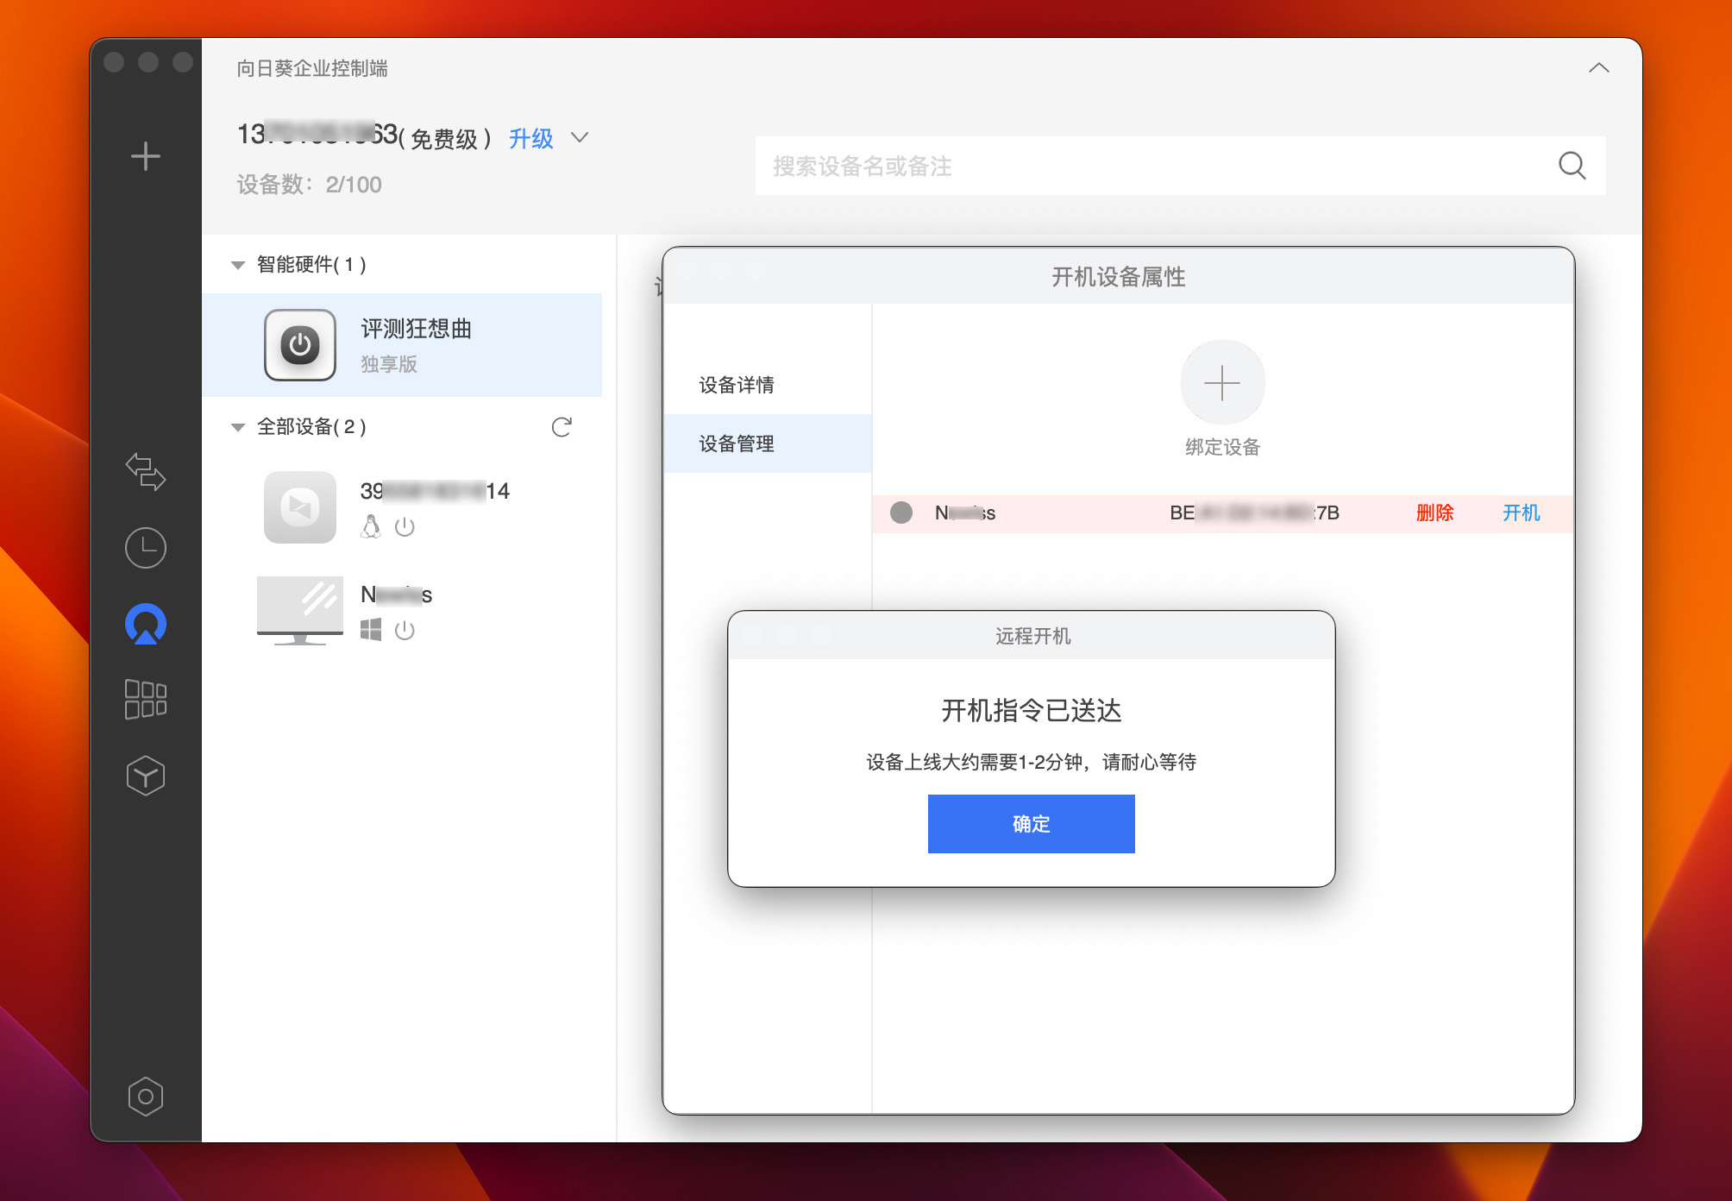The height and width of the screenshot is (1201, 1732).
Task: Click 删除 to remove the bound device
Action: 1434,512
